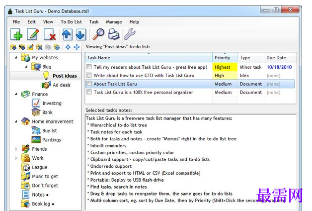Open the Manage menu
Viewport: 312px width, 211px height.
pyautogui.click(x=114, y=22)
